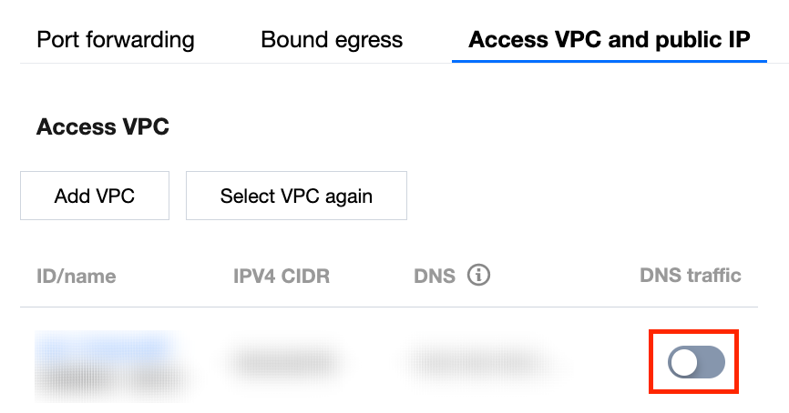Click the DNS column header text
This screenshot has height=413, width=789.
[x=435, y=276]
